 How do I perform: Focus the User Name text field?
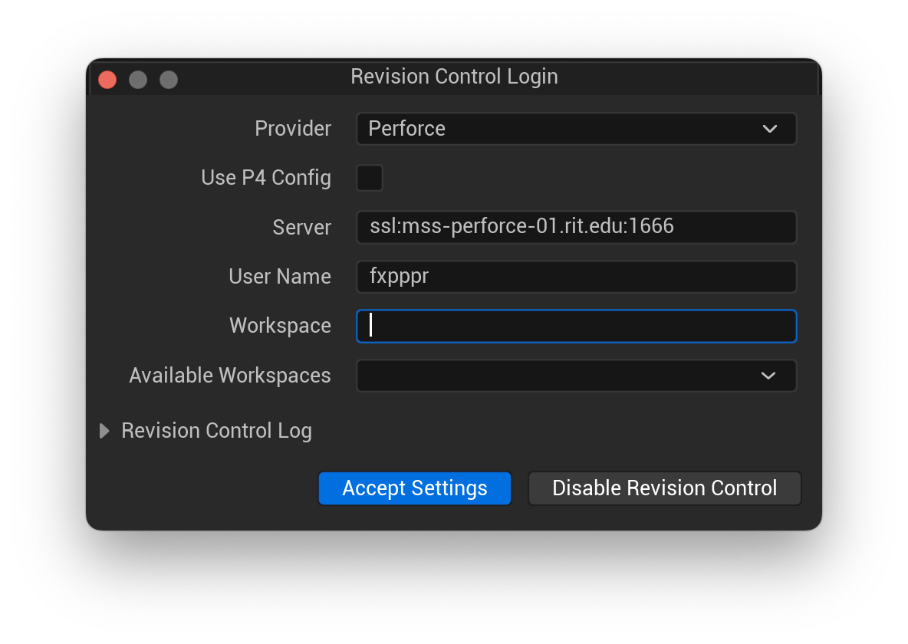coord(575,277)
